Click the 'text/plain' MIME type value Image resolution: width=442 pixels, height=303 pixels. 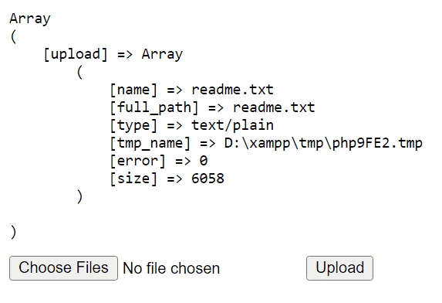point(232,125)
